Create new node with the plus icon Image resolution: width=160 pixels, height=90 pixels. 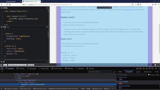point(2,72)
